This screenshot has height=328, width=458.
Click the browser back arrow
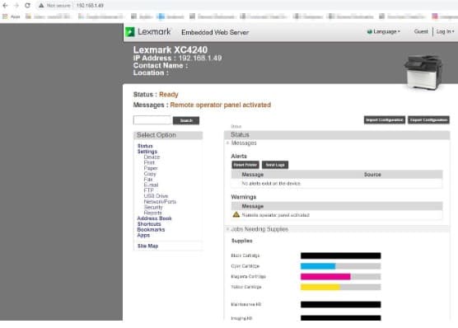(5, 5)
